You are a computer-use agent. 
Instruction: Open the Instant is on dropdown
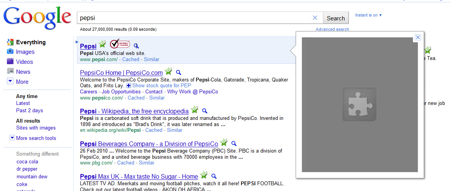[368, 15]
